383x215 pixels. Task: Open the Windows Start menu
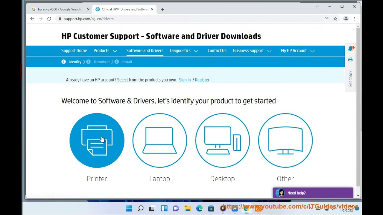point(129,208)
